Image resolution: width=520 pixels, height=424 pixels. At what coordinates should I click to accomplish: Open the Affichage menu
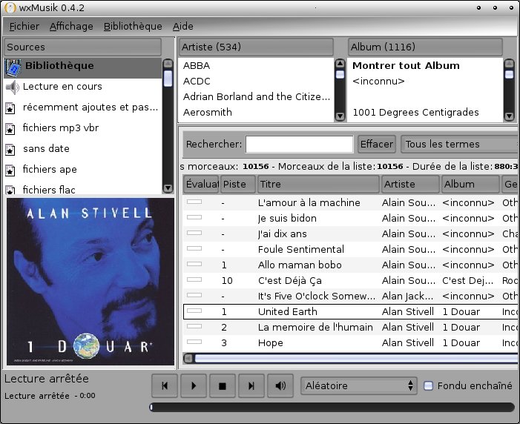[71, 26]
